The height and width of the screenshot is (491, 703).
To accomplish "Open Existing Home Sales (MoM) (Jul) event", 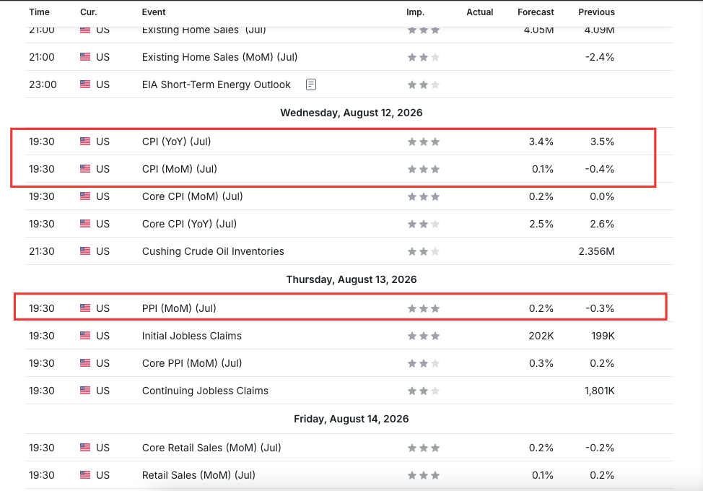I will point(219,57).
